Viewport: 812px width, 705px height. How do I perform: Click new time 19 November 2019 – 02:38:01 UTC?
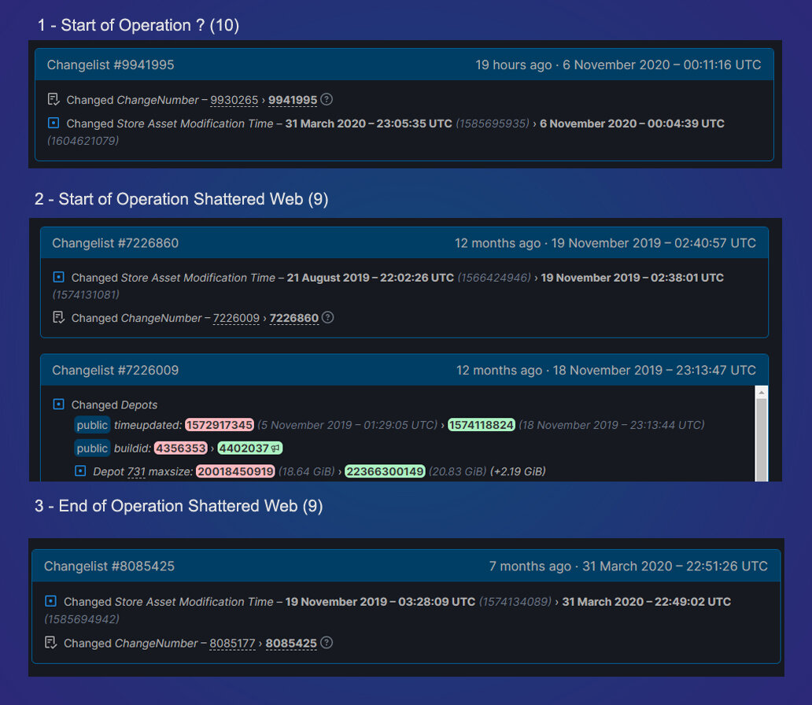(633, 278)
